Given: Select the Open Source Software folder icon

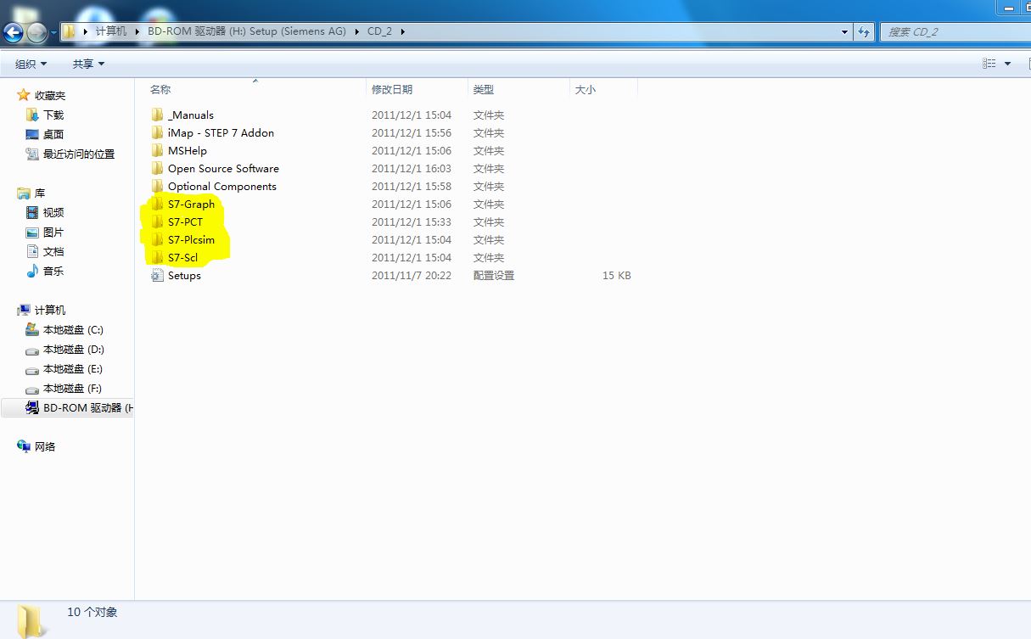Looking at the screenshot, I should 157,168.
